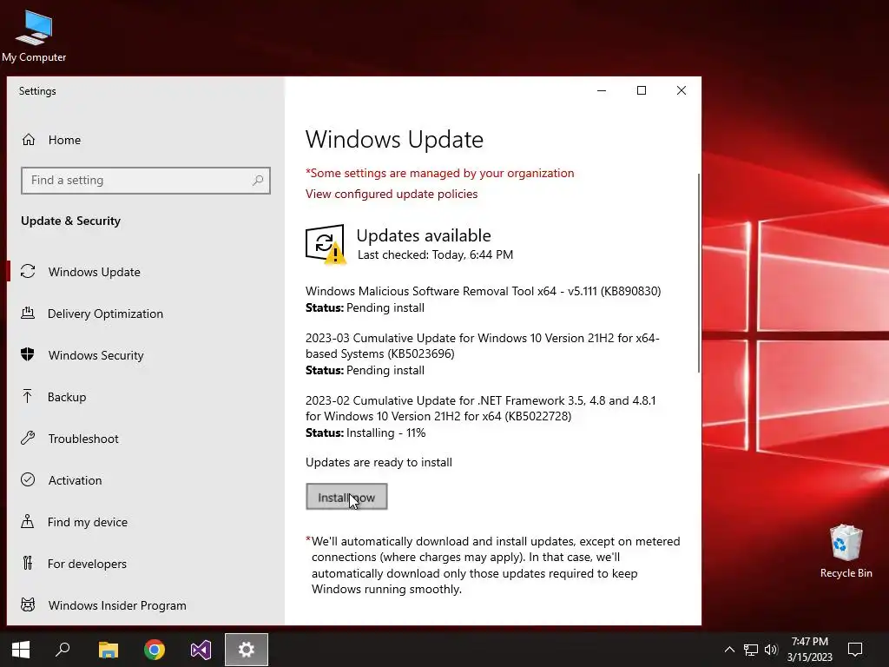889x667 pixels.
Task: Click the Windows Insider Program cat icon
Action: click(x=28, y=604)
